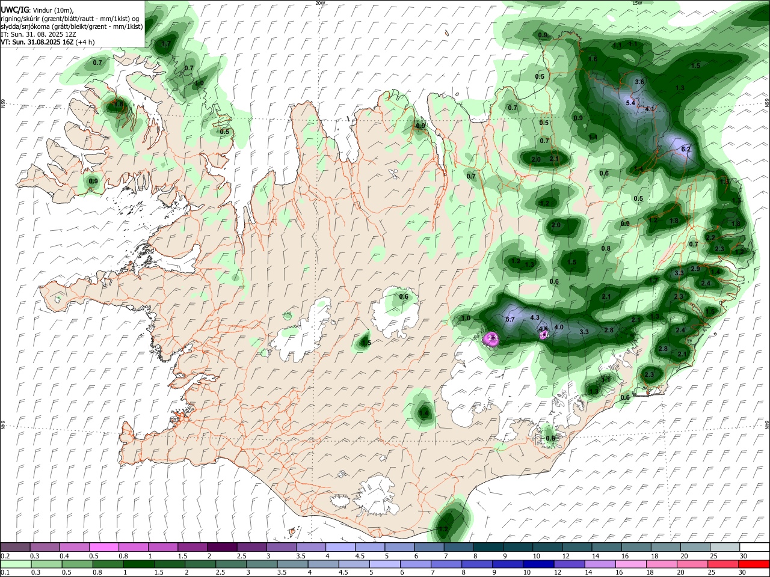Click the 15W longitude label

(x=637, y=3)
